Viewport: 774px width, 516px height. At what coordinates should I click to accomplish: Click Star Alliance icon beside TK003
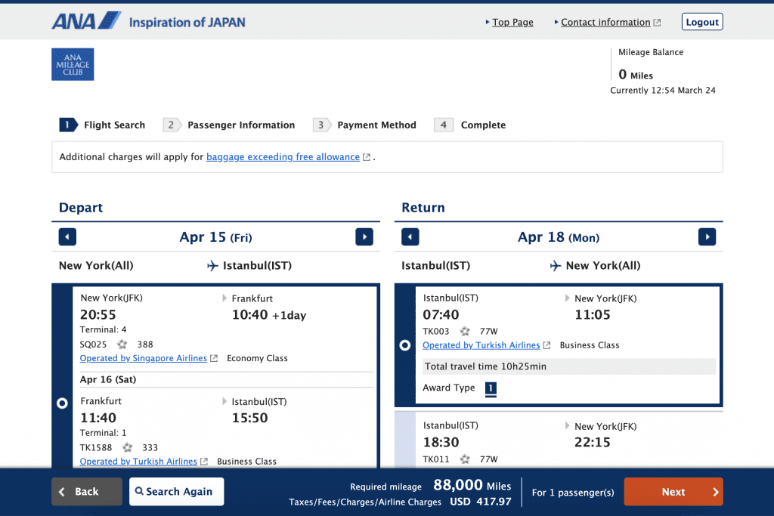[x=465, y=331]
